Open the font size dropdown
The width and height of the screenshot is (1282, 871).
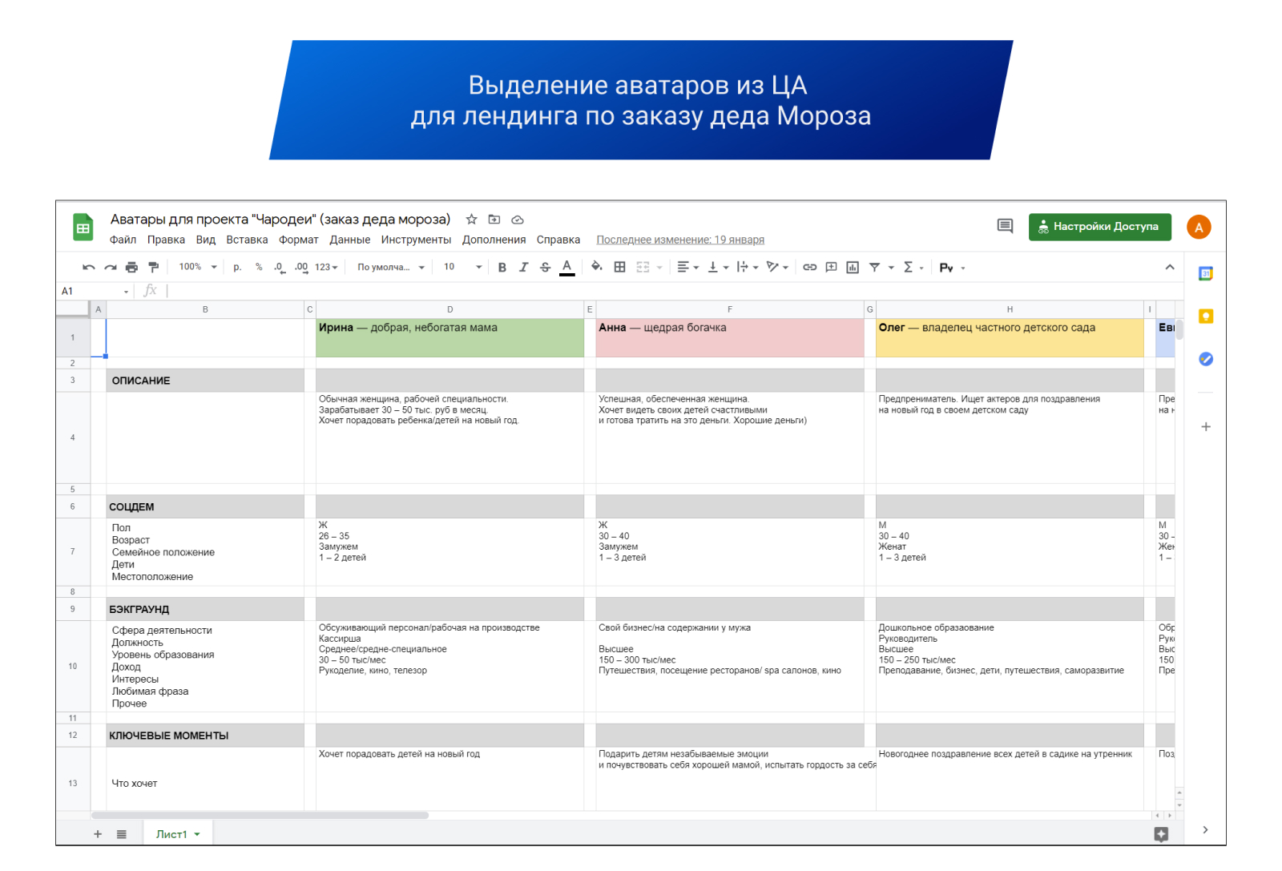pos(463,268)
